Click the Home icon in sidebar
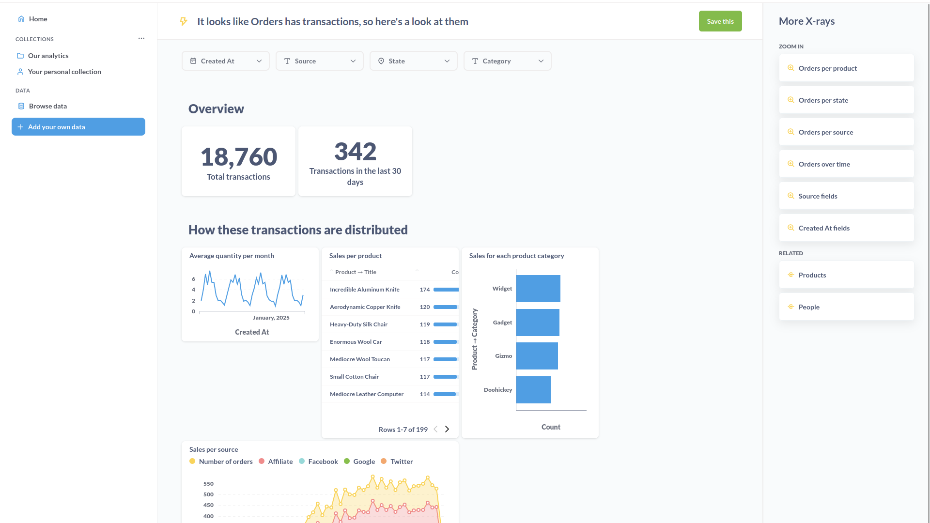 click(x=21, y=19)
